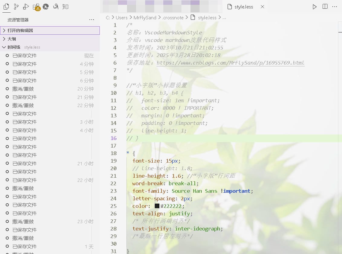342x254 pixels.
Task: Close the style.less tab
Action: [262, 7]
